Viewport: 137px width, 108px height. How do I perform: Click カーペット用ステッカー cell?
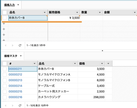[x=58, y=92]
